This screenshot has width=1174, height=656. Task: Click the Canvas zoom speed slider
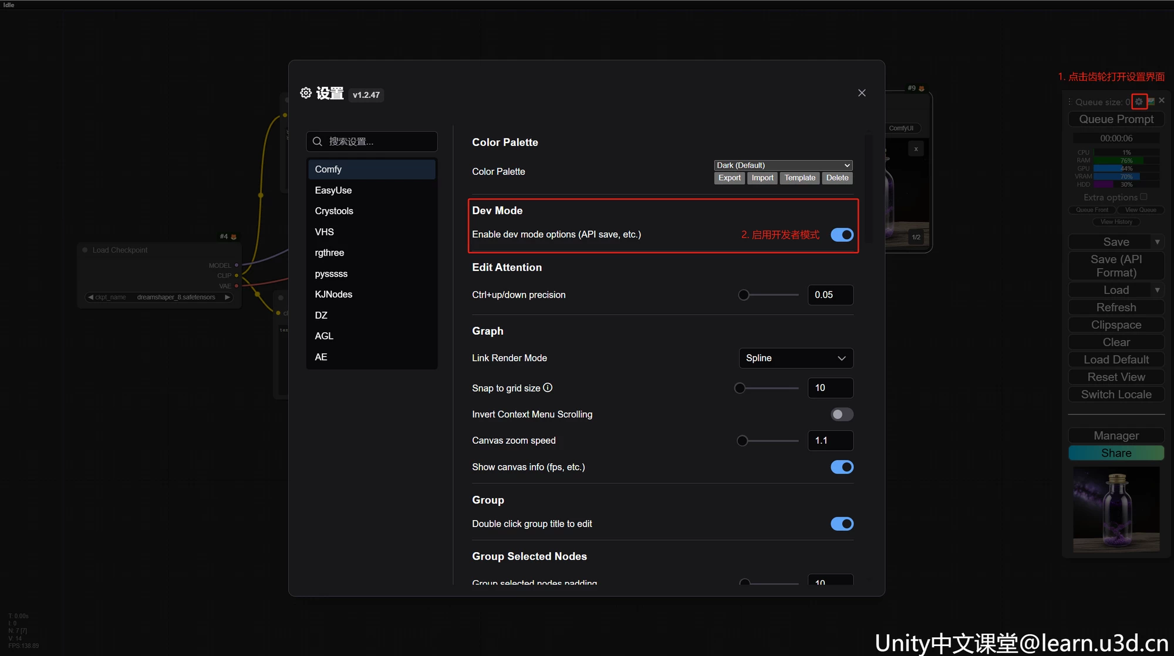pos(769,441)
